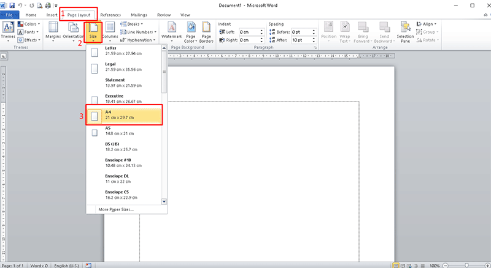Adjust the Indent Left stepper arrows
Image resolution: width=491 pixels, height=268 pixels.
[x=262, y=32]
